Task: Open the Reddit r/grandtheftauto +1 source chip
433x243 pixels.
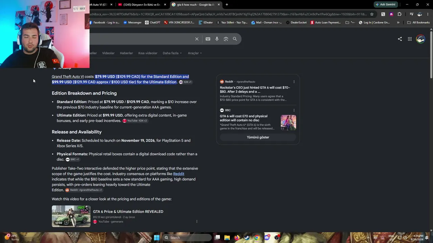Action: click(84, 190)
